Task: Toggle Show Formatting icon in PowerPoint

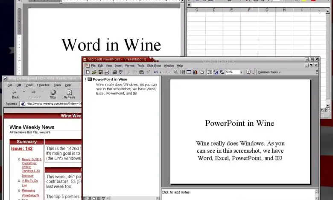Action: (216, 72)
